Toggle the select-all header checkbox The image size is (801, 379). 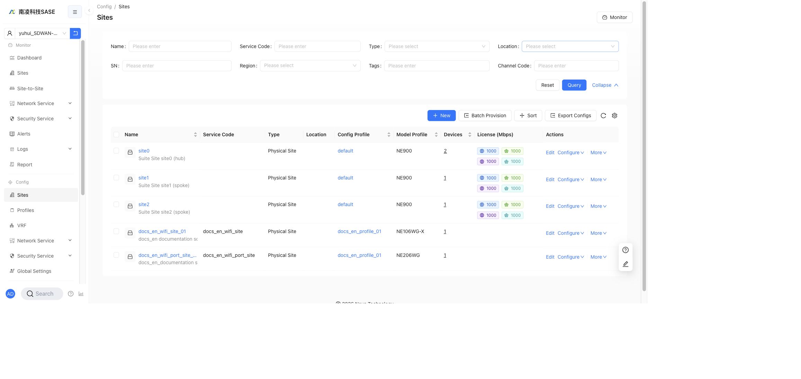(x=116, y=135)
